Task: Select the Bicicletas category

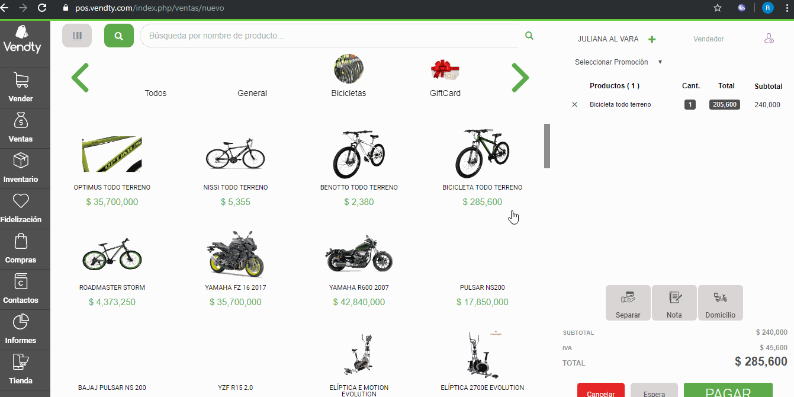Action: coord(349,77)
